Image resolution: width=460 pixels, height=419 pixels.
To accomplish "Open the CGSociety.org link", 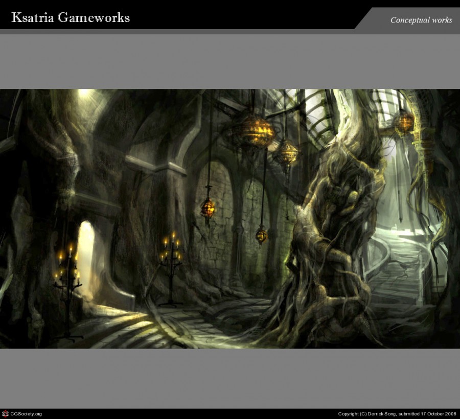I will pyautogui.click(x=26, y=414).
